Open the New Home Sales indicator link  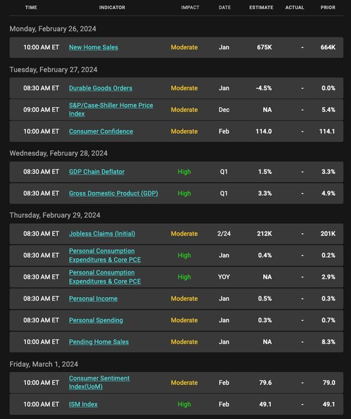(x=94, y=47)
